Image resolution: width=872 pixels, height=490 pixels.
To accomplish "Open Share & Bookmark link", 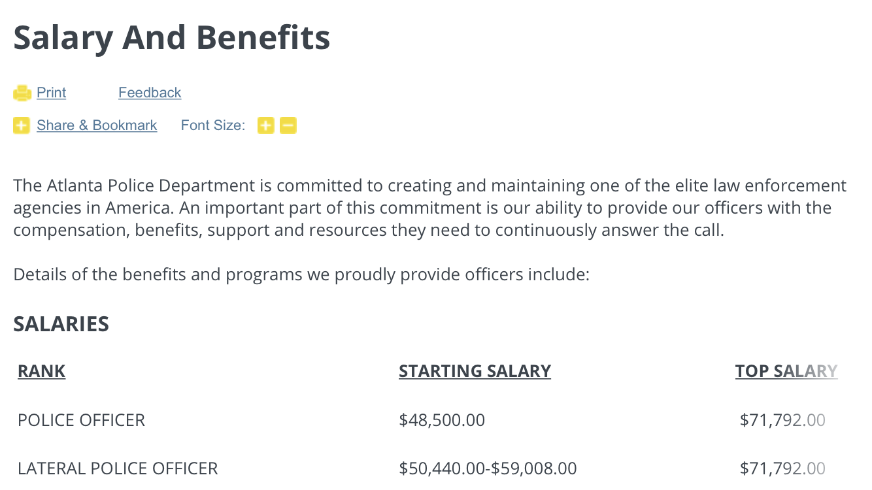I will tap(97, 125).
